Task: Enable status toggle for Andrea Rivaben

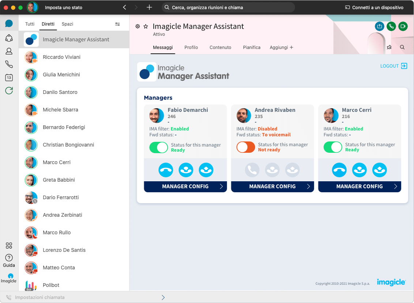Action: pos(245,147)
